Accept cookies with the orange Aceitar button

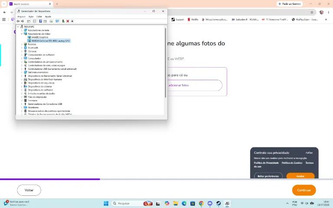[300, 176]
